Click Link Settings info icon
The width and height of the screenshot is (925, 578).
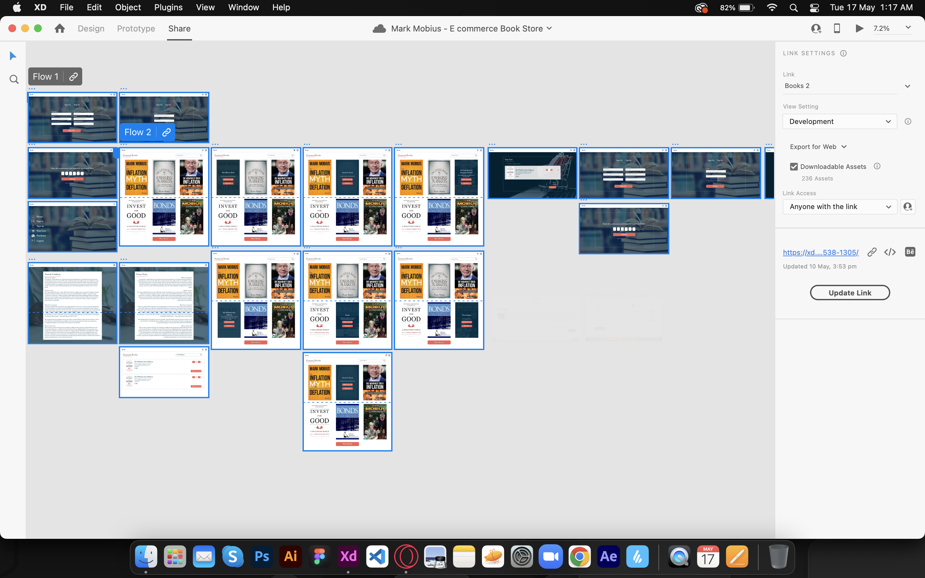(x=843, y=53)
